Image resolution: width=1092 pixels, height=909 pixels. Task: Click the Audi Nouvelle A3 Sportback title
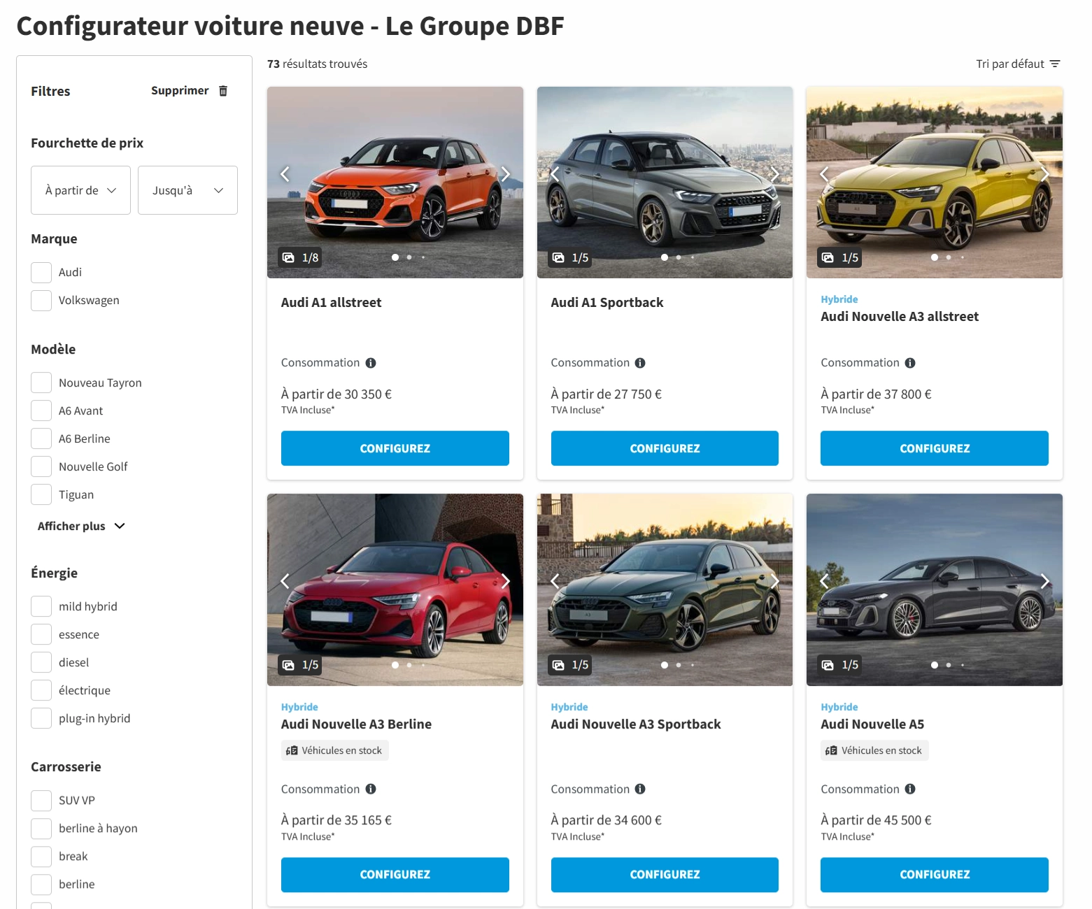[636, 724]
